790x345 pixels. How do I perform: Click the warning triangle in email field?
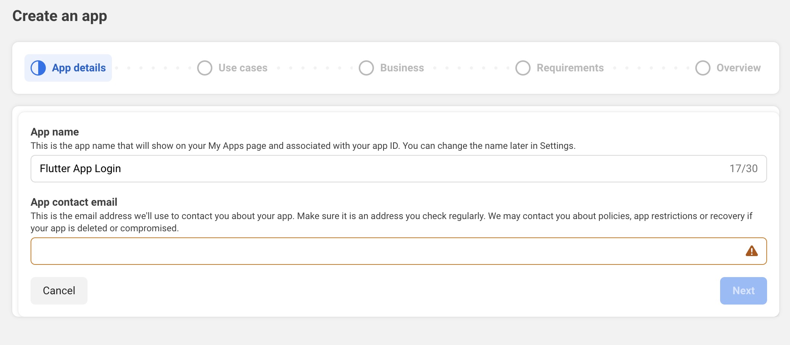pos(751,251)
